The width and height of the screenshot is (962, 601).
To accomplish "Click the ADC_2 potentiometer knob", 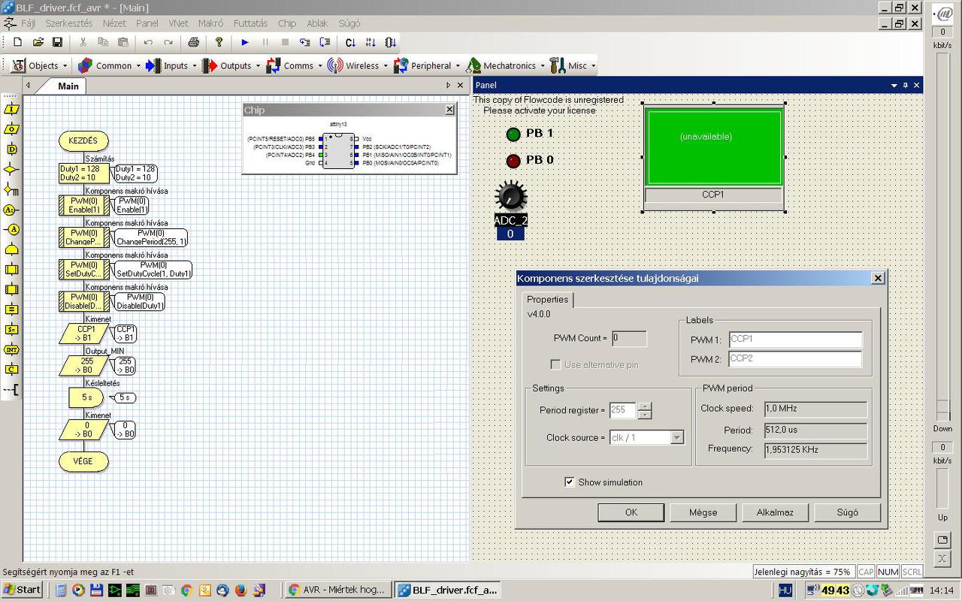I will [511, 197].
